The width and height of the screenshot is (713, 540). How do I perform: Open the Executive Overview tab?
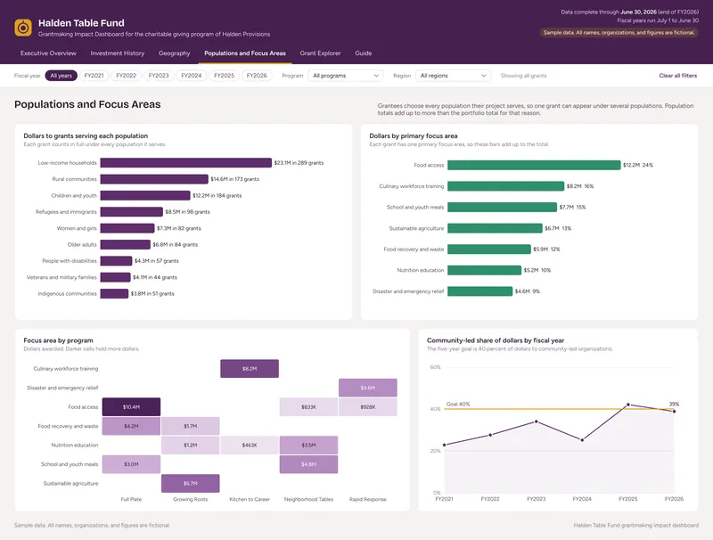point(48,53)
